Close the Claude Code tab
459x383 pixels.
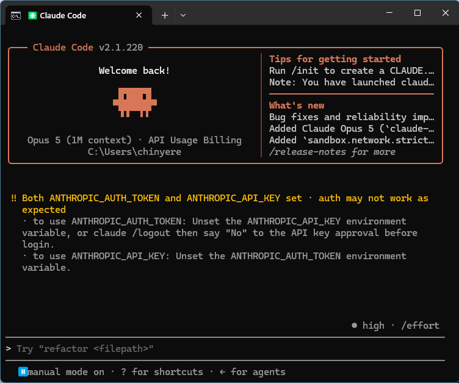click(139, 15)
